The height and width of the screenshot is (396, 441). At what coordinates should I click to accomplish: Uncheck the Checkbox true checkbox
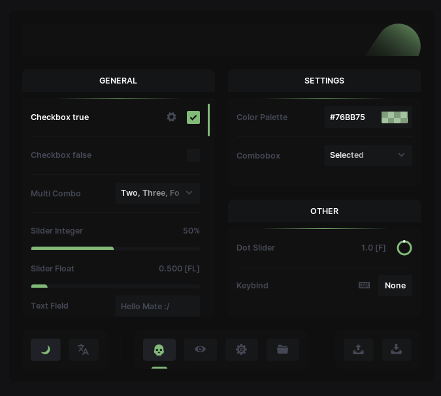point(193,117)
